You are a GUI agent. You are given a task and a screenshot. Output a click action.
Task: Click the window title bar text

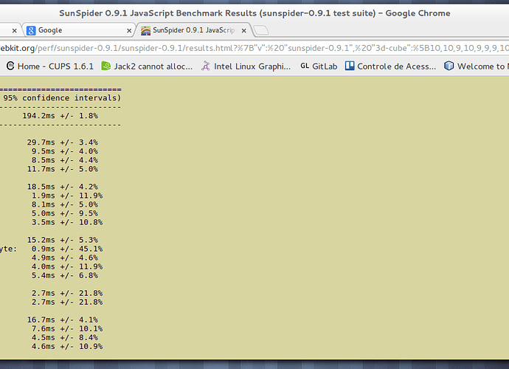[x=254, y=13]
